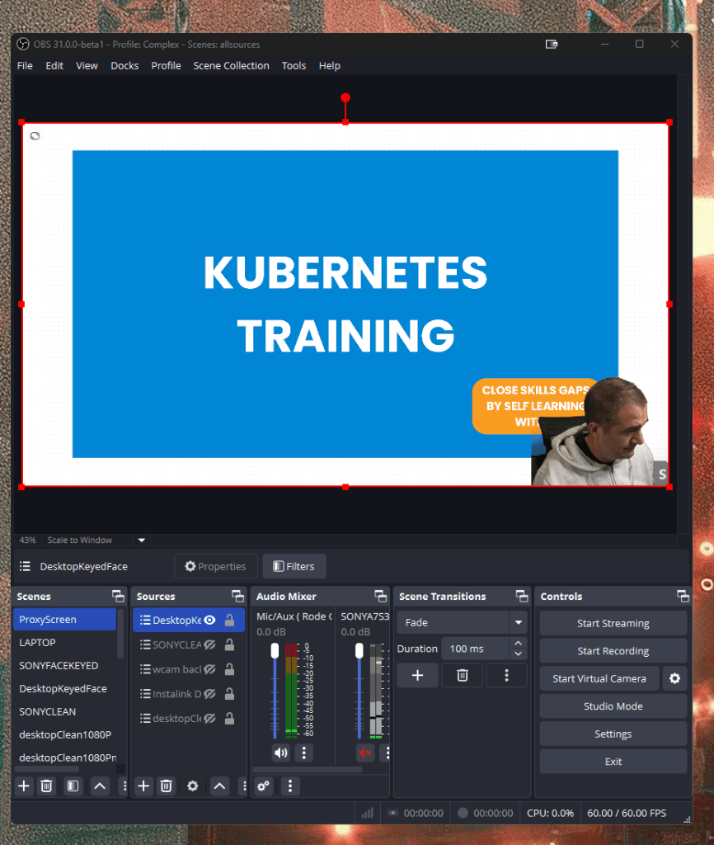Remove selected scene using the Scenes trash icon
The image size is (714, 845).
[x=47, y=786]
